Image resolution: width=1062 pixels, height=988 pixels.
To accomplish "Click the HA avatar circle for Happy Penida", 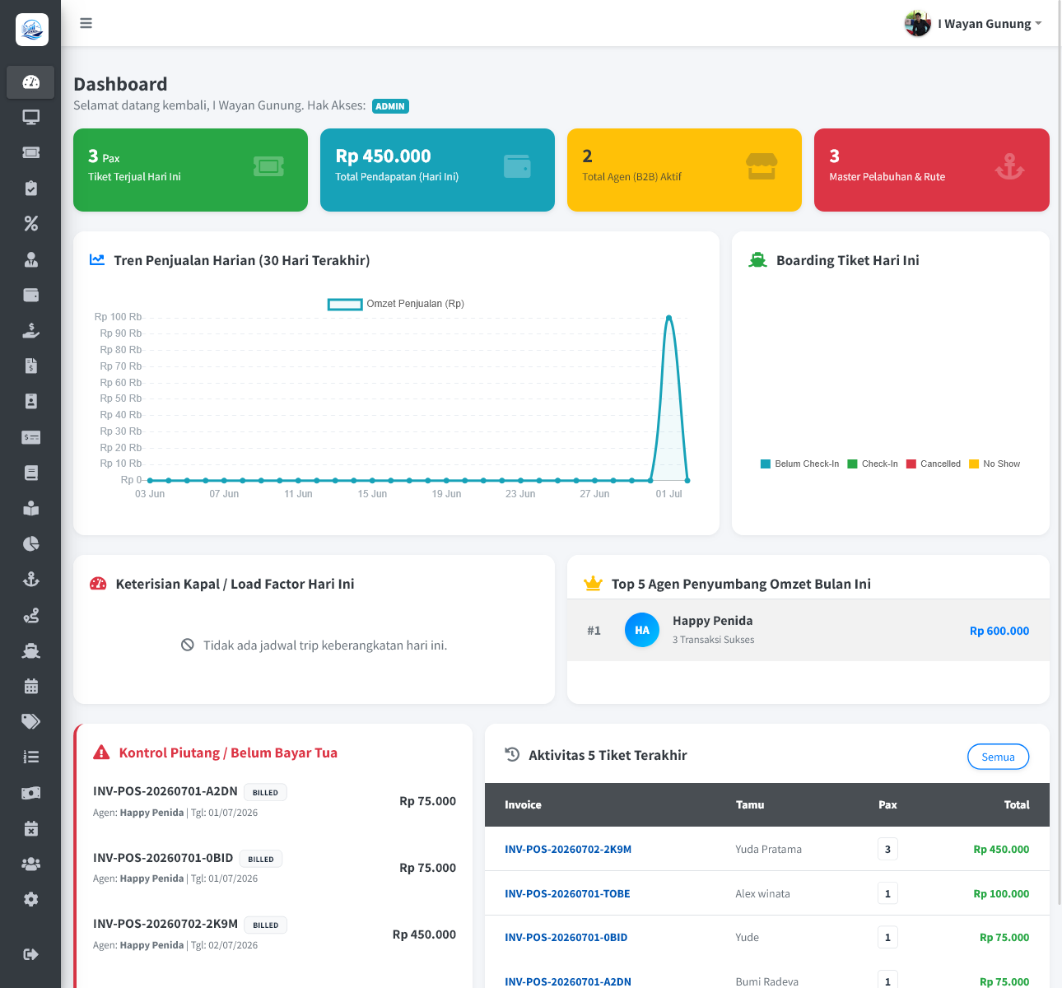I will 642,630.
